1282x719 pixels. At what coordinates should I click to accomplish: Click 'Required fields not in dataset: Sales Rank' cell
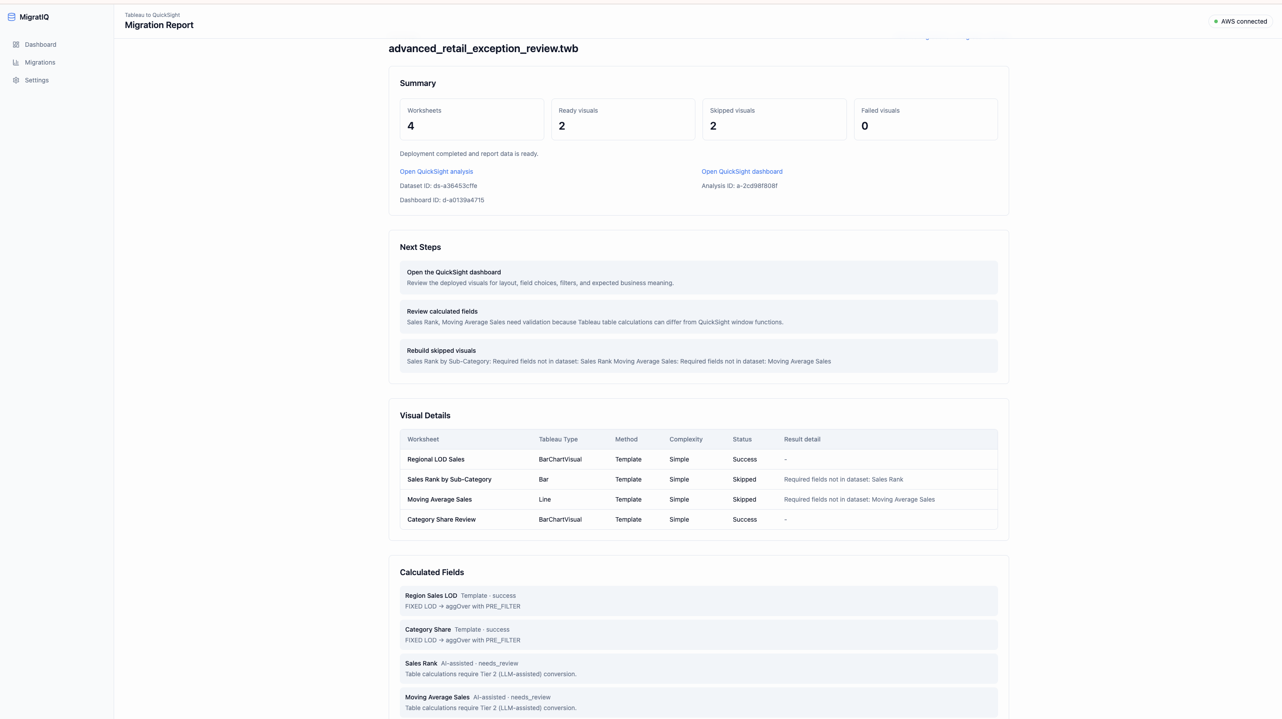point(843,479)
